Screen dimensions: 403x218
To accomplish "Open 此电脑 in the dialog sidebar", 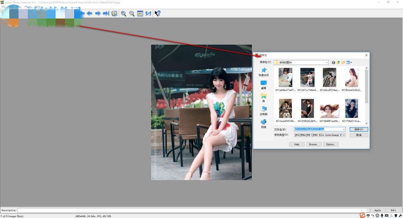I will tap(264, 111).
